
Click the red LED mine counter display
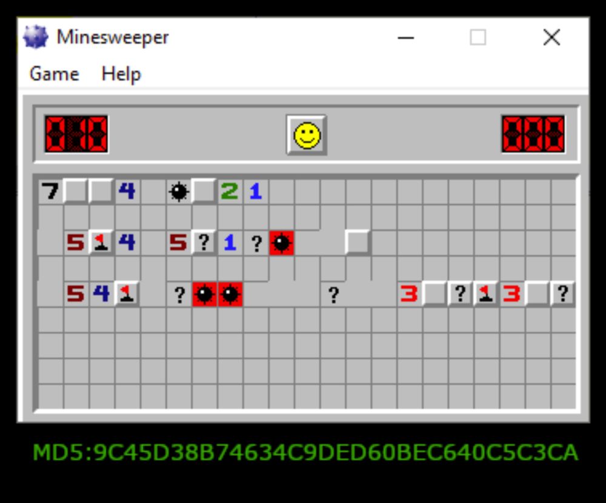pos(76,134)
